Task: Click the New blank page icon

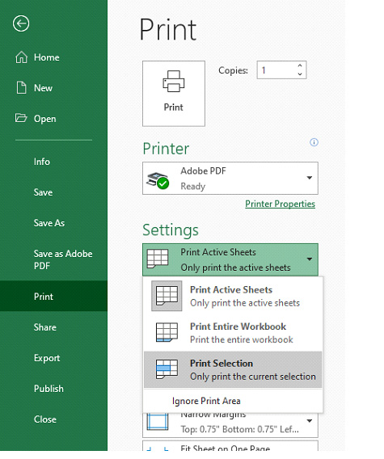Action: pyautogui.click(x=21, y=88)
